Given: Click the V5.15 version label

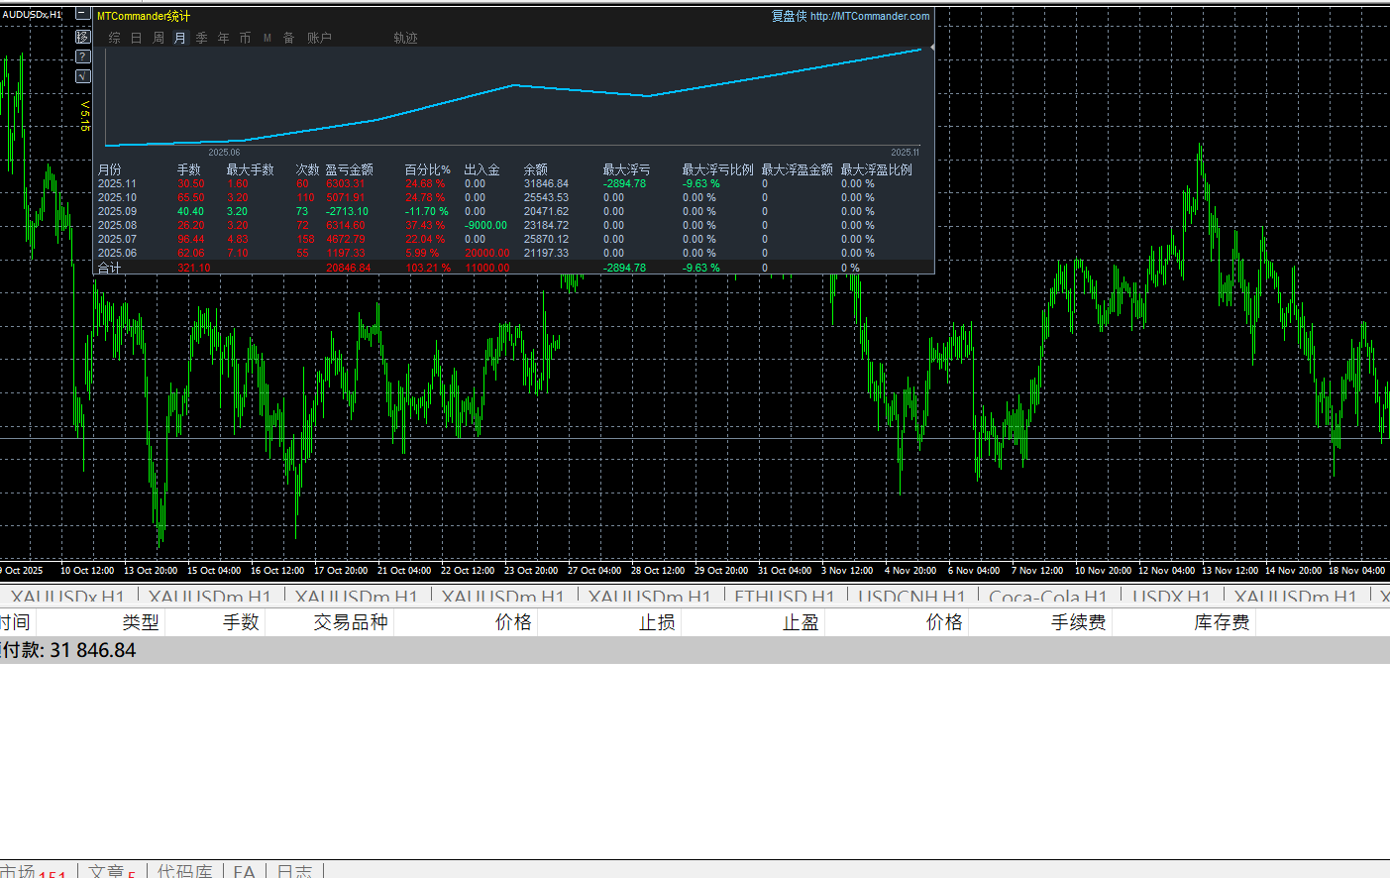Looking at the screenshot, I should pyautogui.click(x=84, y=115).
